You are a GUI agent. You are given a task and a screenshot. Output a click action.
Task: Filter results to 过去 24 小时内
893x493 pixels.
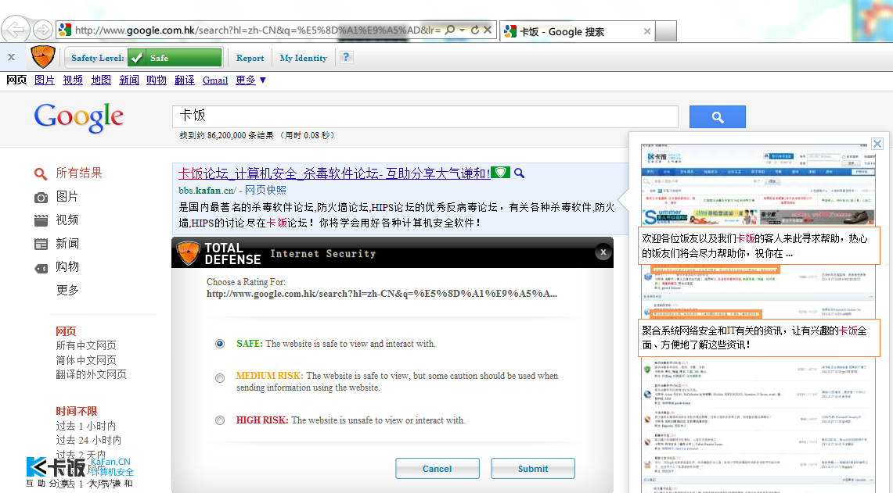tap(88, 440)
